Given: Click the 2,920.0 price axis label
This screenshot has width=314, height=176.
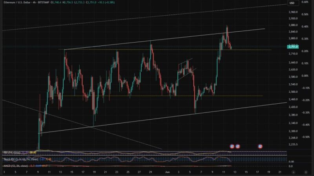Looking at the screenshot, I should coord(293,18).
